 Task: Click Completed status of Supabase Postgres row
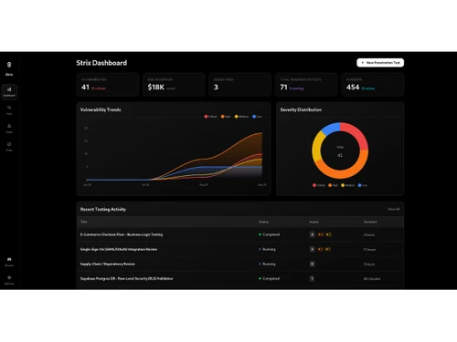[x=269, y=278]
